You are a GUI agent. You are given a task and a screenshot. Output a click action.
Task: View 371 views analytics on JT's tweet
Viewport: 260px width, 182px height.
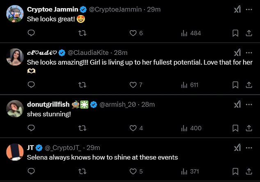click(x=190, y=171)
